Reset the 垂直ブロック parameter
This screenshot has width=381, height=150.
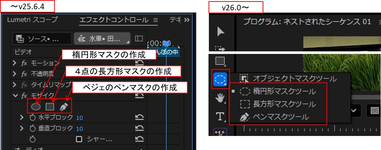pos(139,128)
